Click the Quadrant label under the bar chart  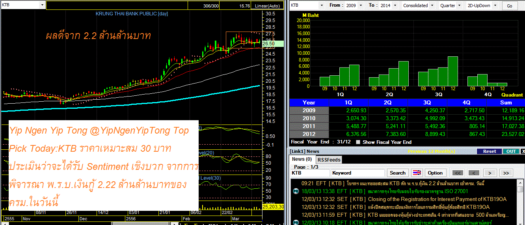click(x=512, y=95)
